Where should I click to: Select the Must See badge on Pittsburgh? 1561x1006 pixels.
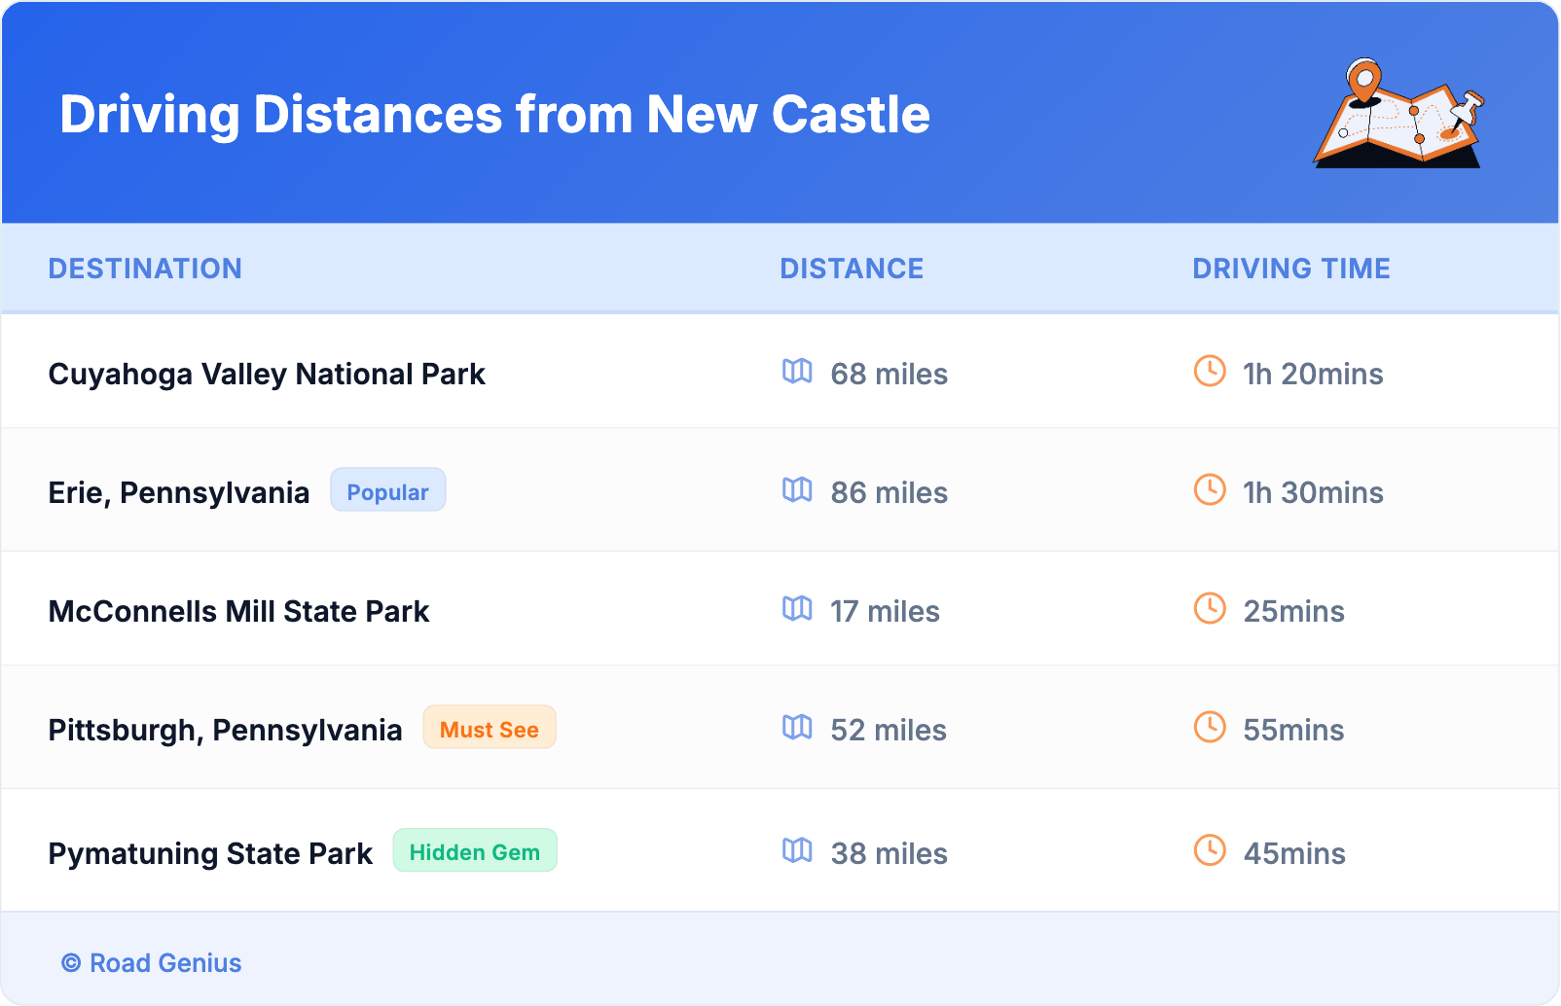489,728
